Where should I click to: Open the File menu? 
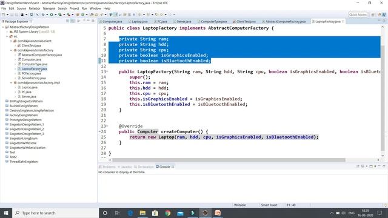click(4, 8)
